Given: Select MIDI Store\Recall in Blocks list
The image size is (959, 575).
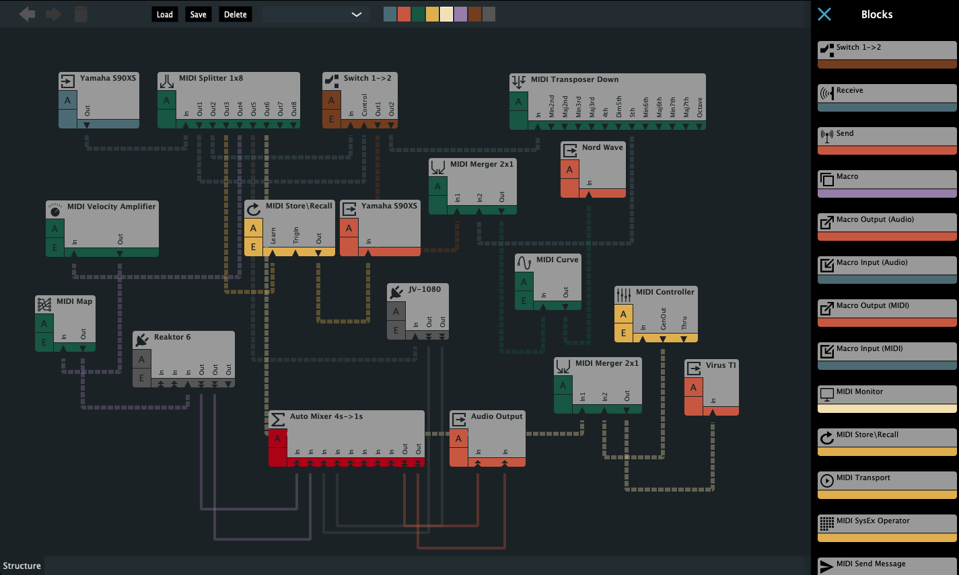Looking at the screenshot, I should pos(887,442).
